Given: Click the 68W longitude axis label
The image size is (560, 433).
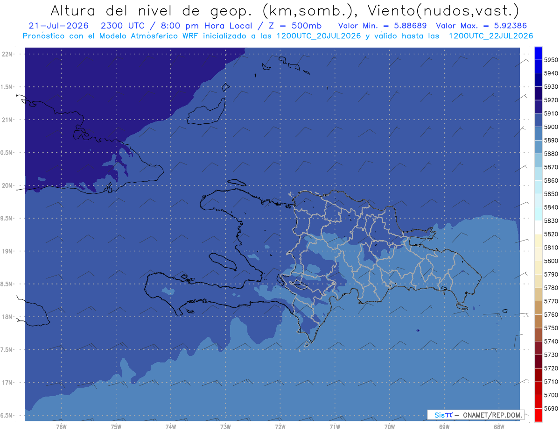Looking at the screenshot, I should 498,427.
